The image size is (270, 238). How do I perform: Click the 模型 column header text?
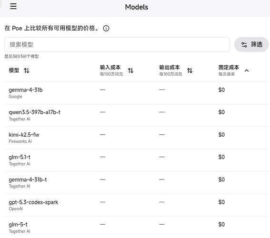tap(14, 70)
